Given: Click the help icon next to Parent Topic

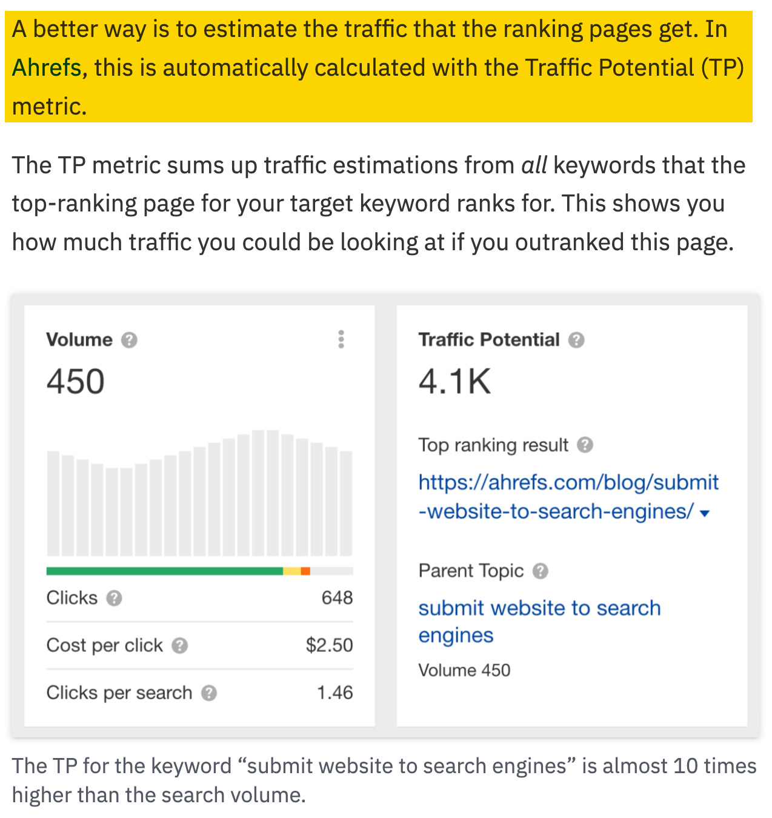Looking at the screenshot, I should (x=541, y=571).
